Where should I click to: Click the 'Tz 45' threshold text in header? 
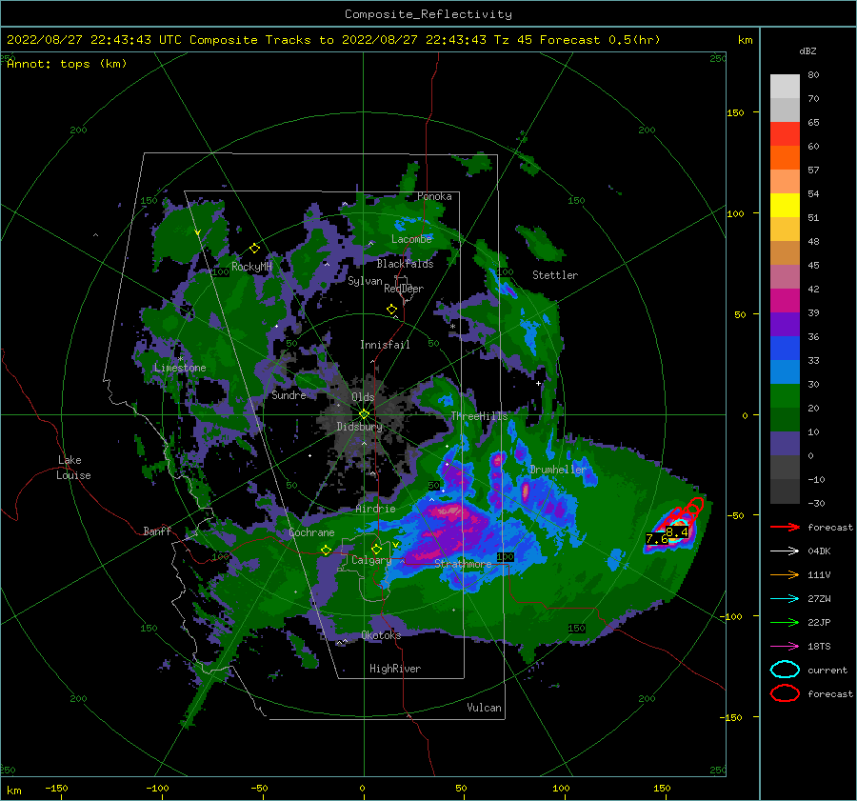pyautogui.click(x=513, y=40)
